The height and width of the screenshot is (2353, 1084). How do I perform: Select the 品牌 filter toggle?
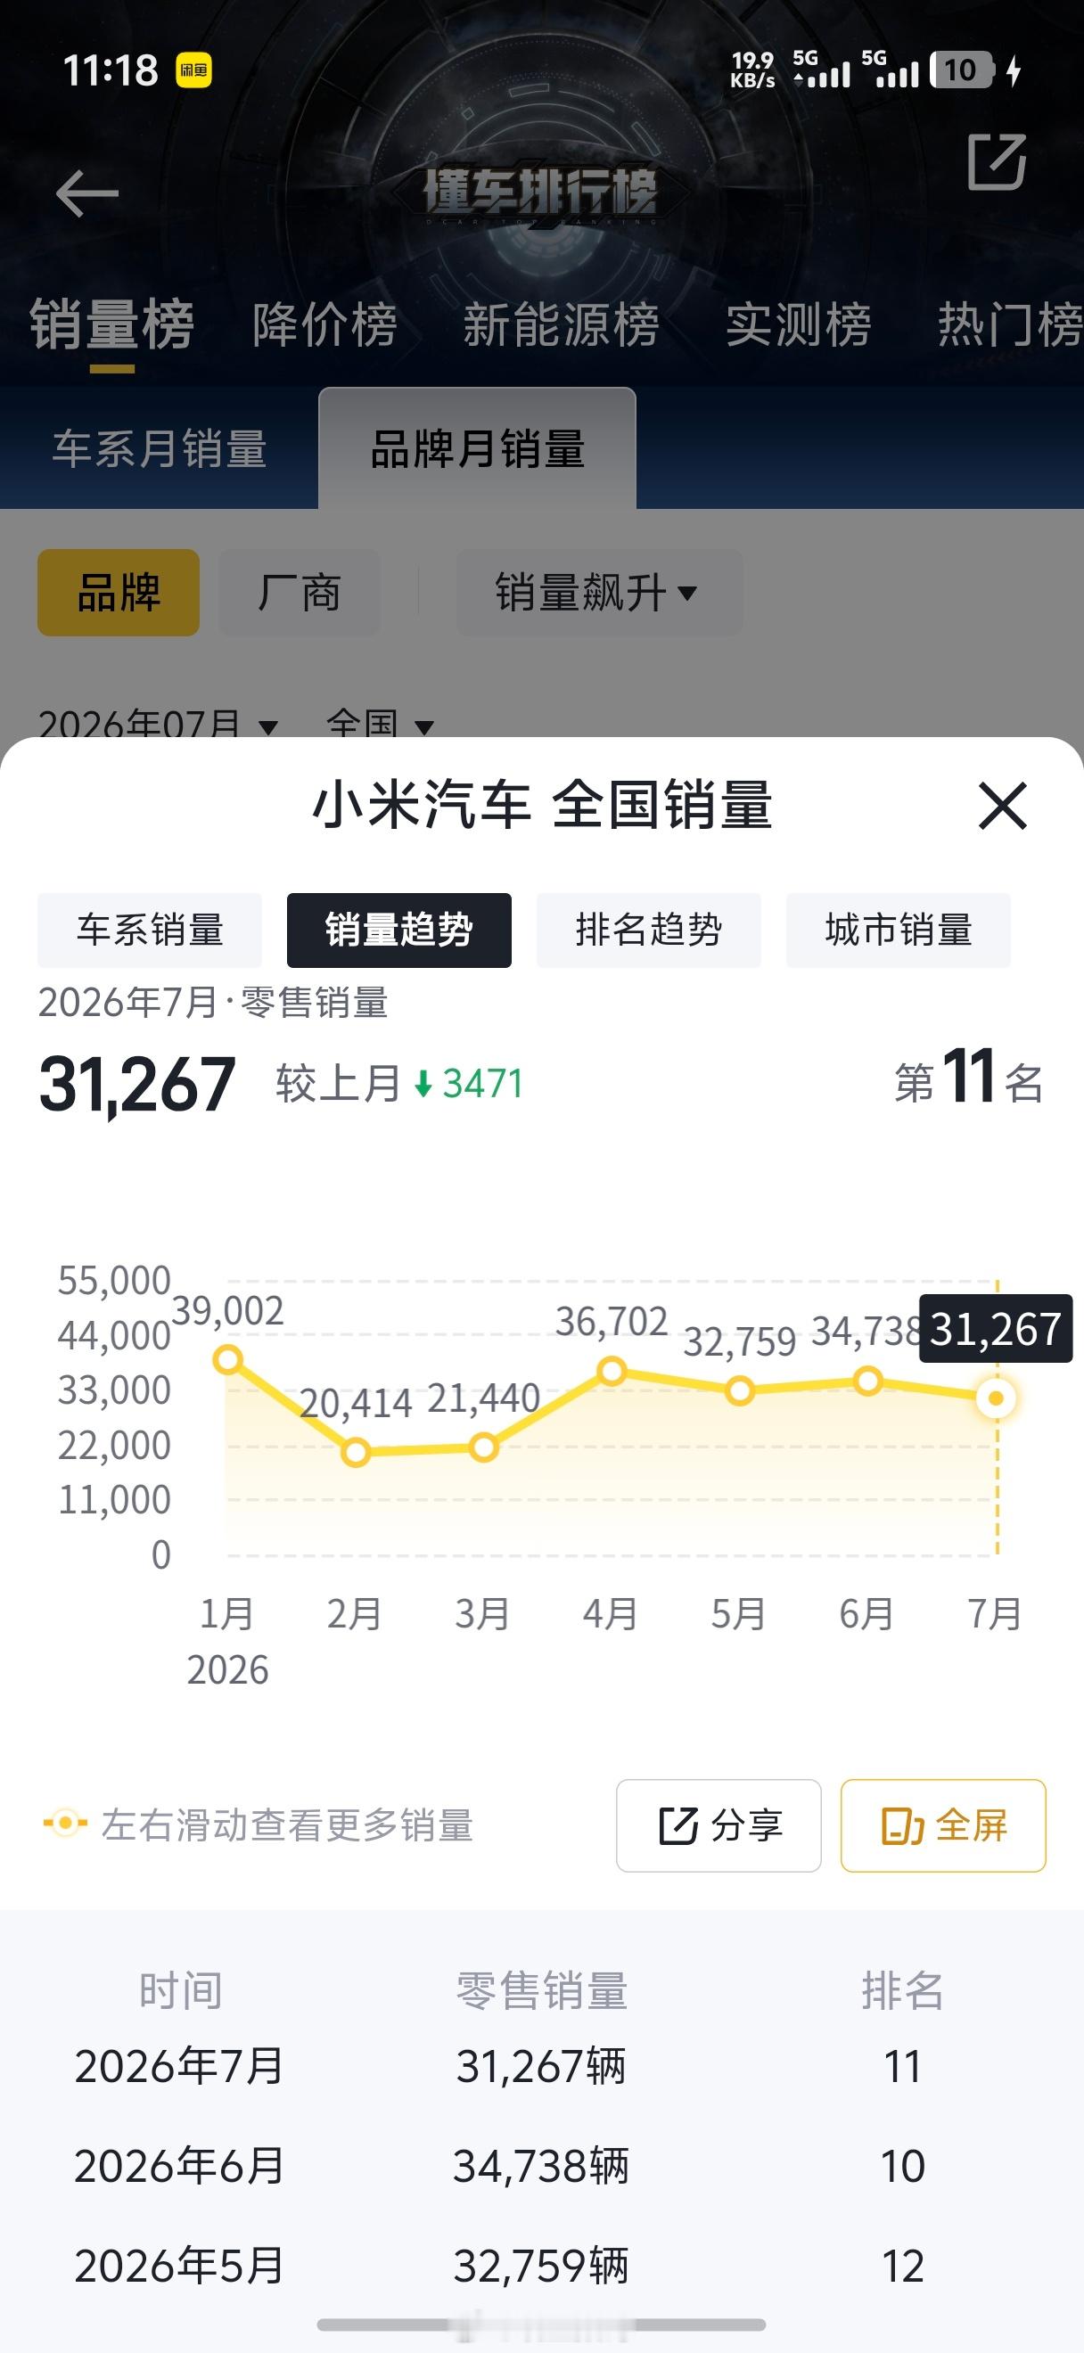pyautogui.click(x=119, y=593)
